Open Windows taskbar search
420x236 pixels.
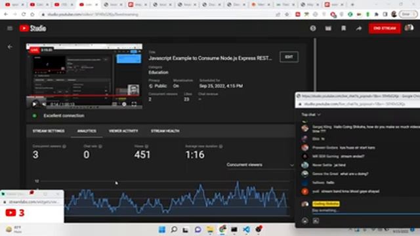coord(174,229)
